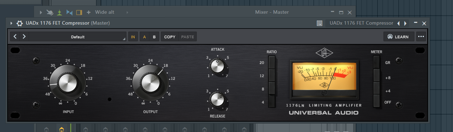The image size is (453, 132).
Task: Go to previous preset with left triangle
Action: coord(399,23)
